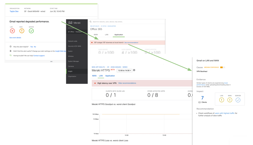Select the WAN tab under Meraki HTTPS
Screen dimensions: 253x145
pyautogui.click(x=94, y=76)
